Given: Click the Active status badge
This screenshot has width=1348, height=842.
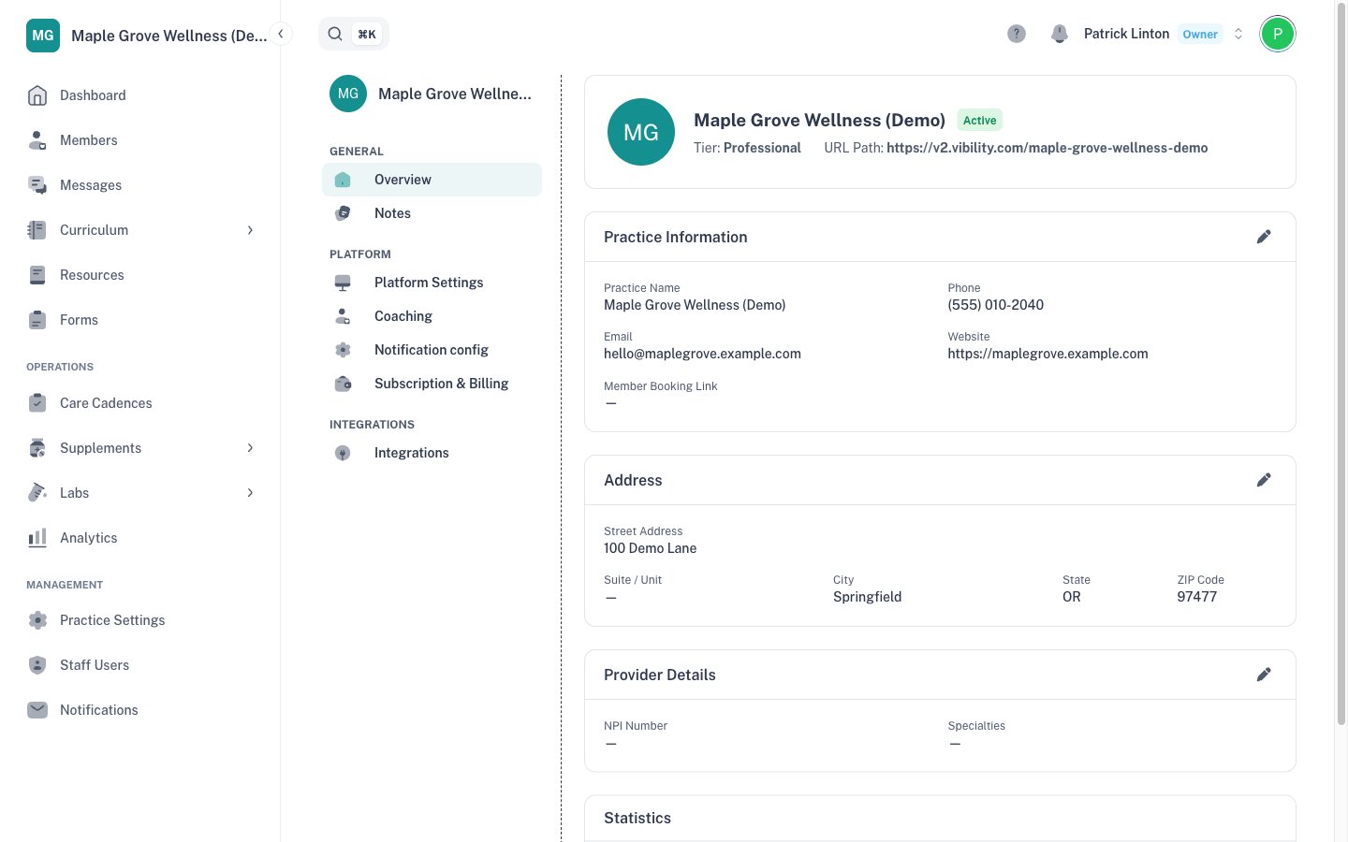Looking at the screenshot, I should click(x=979, y=120).
